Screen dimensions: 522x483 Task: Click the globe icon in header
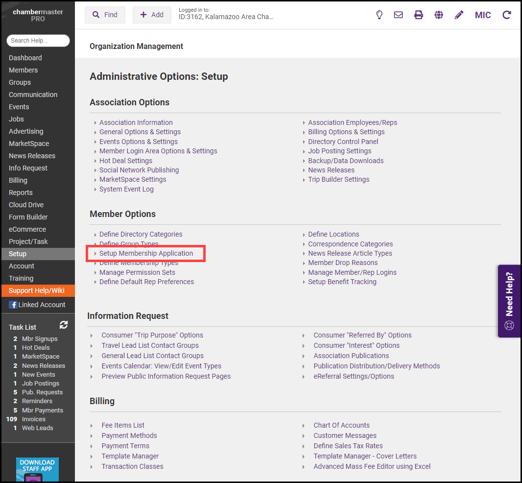(439, 15)
